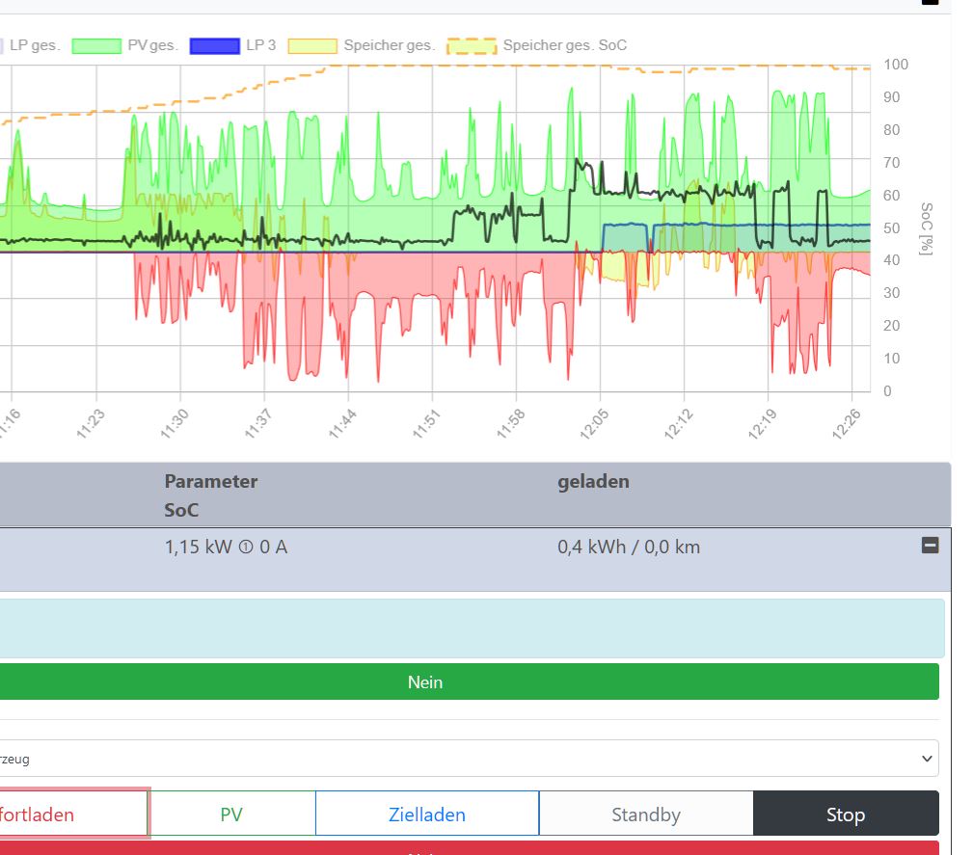Switch charge mode to PV

tap(231, 815)
